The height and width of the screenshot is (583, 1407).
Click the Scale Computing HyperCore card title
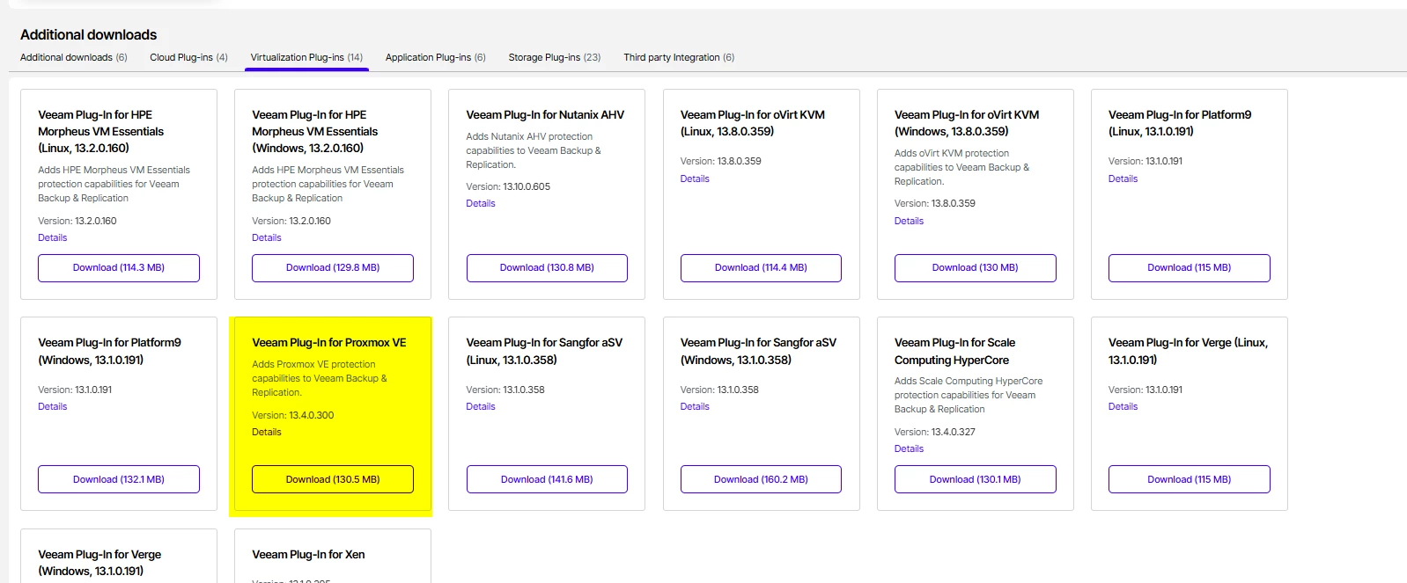(x=954, y=351)
